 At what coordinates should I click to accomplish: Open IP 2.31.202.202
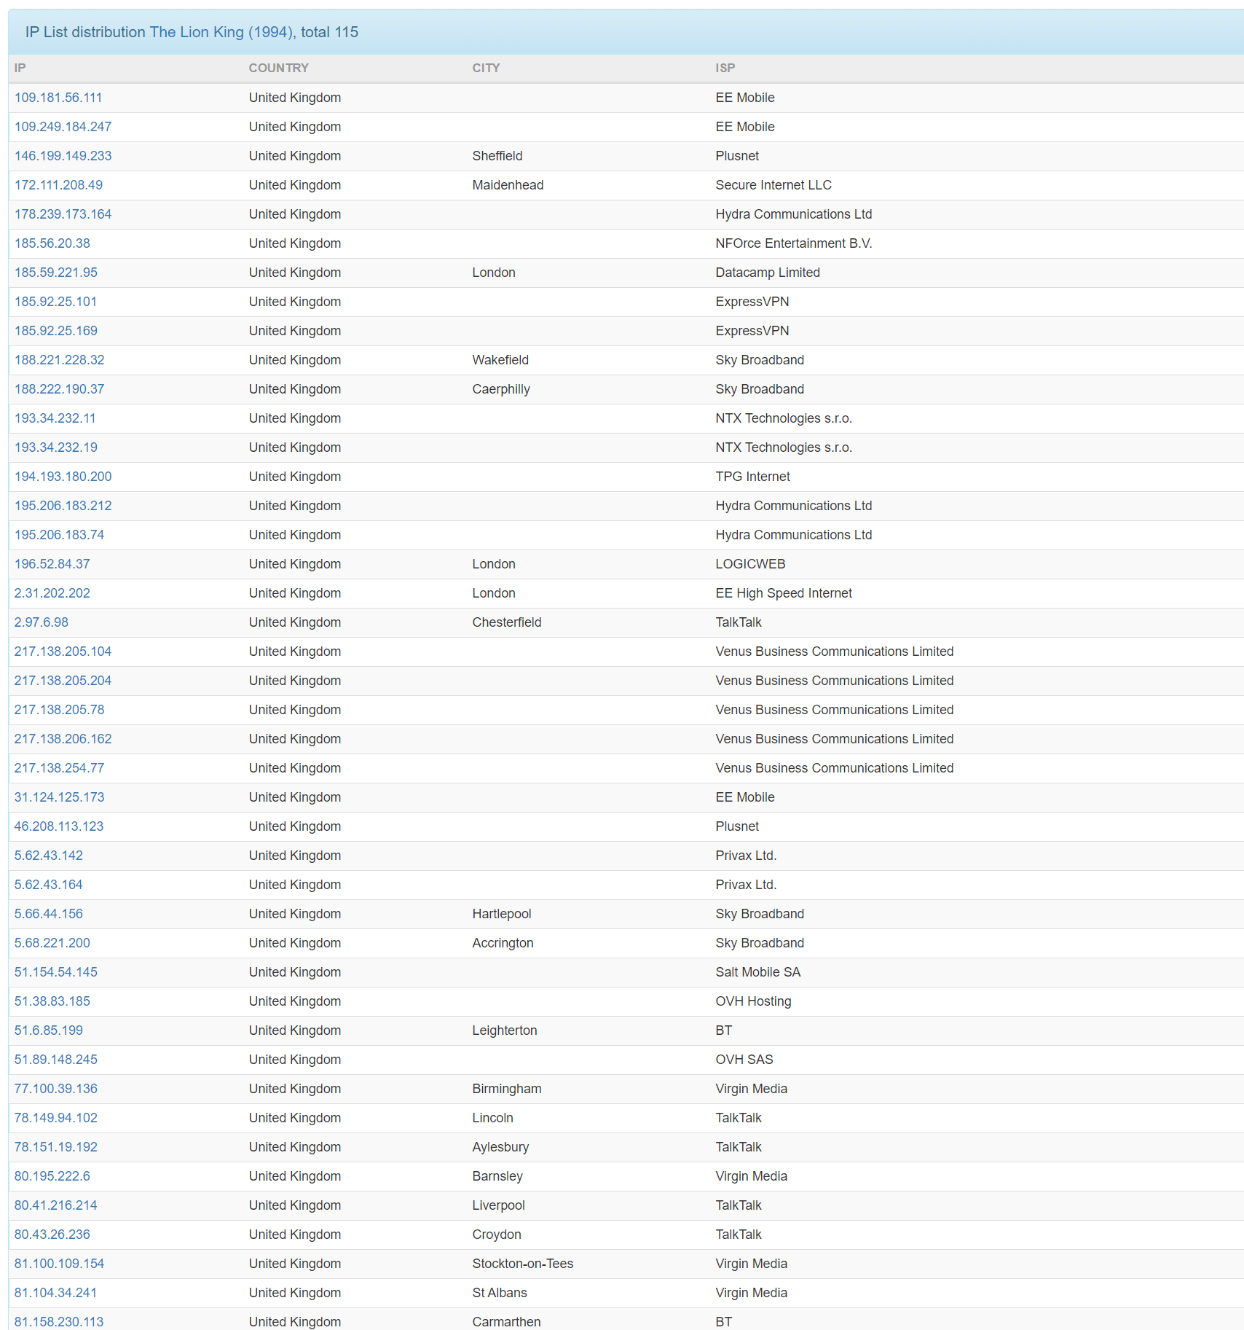click(x=52, y=593)
